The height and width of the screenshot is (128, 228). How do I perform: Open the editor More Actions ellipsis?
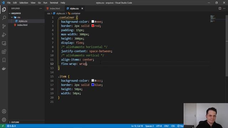click(x=224, y=9)
